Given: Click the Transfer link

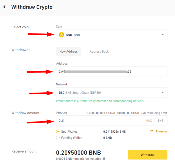Looking at the screenshot, I should (x=161, y=131).
